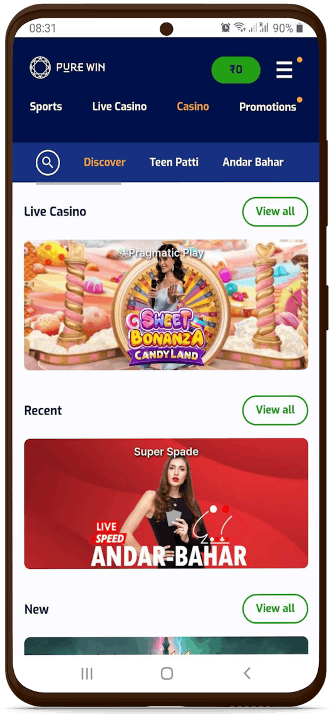Select the Teen Patti category
332x714 pixels.
point(174,162)
